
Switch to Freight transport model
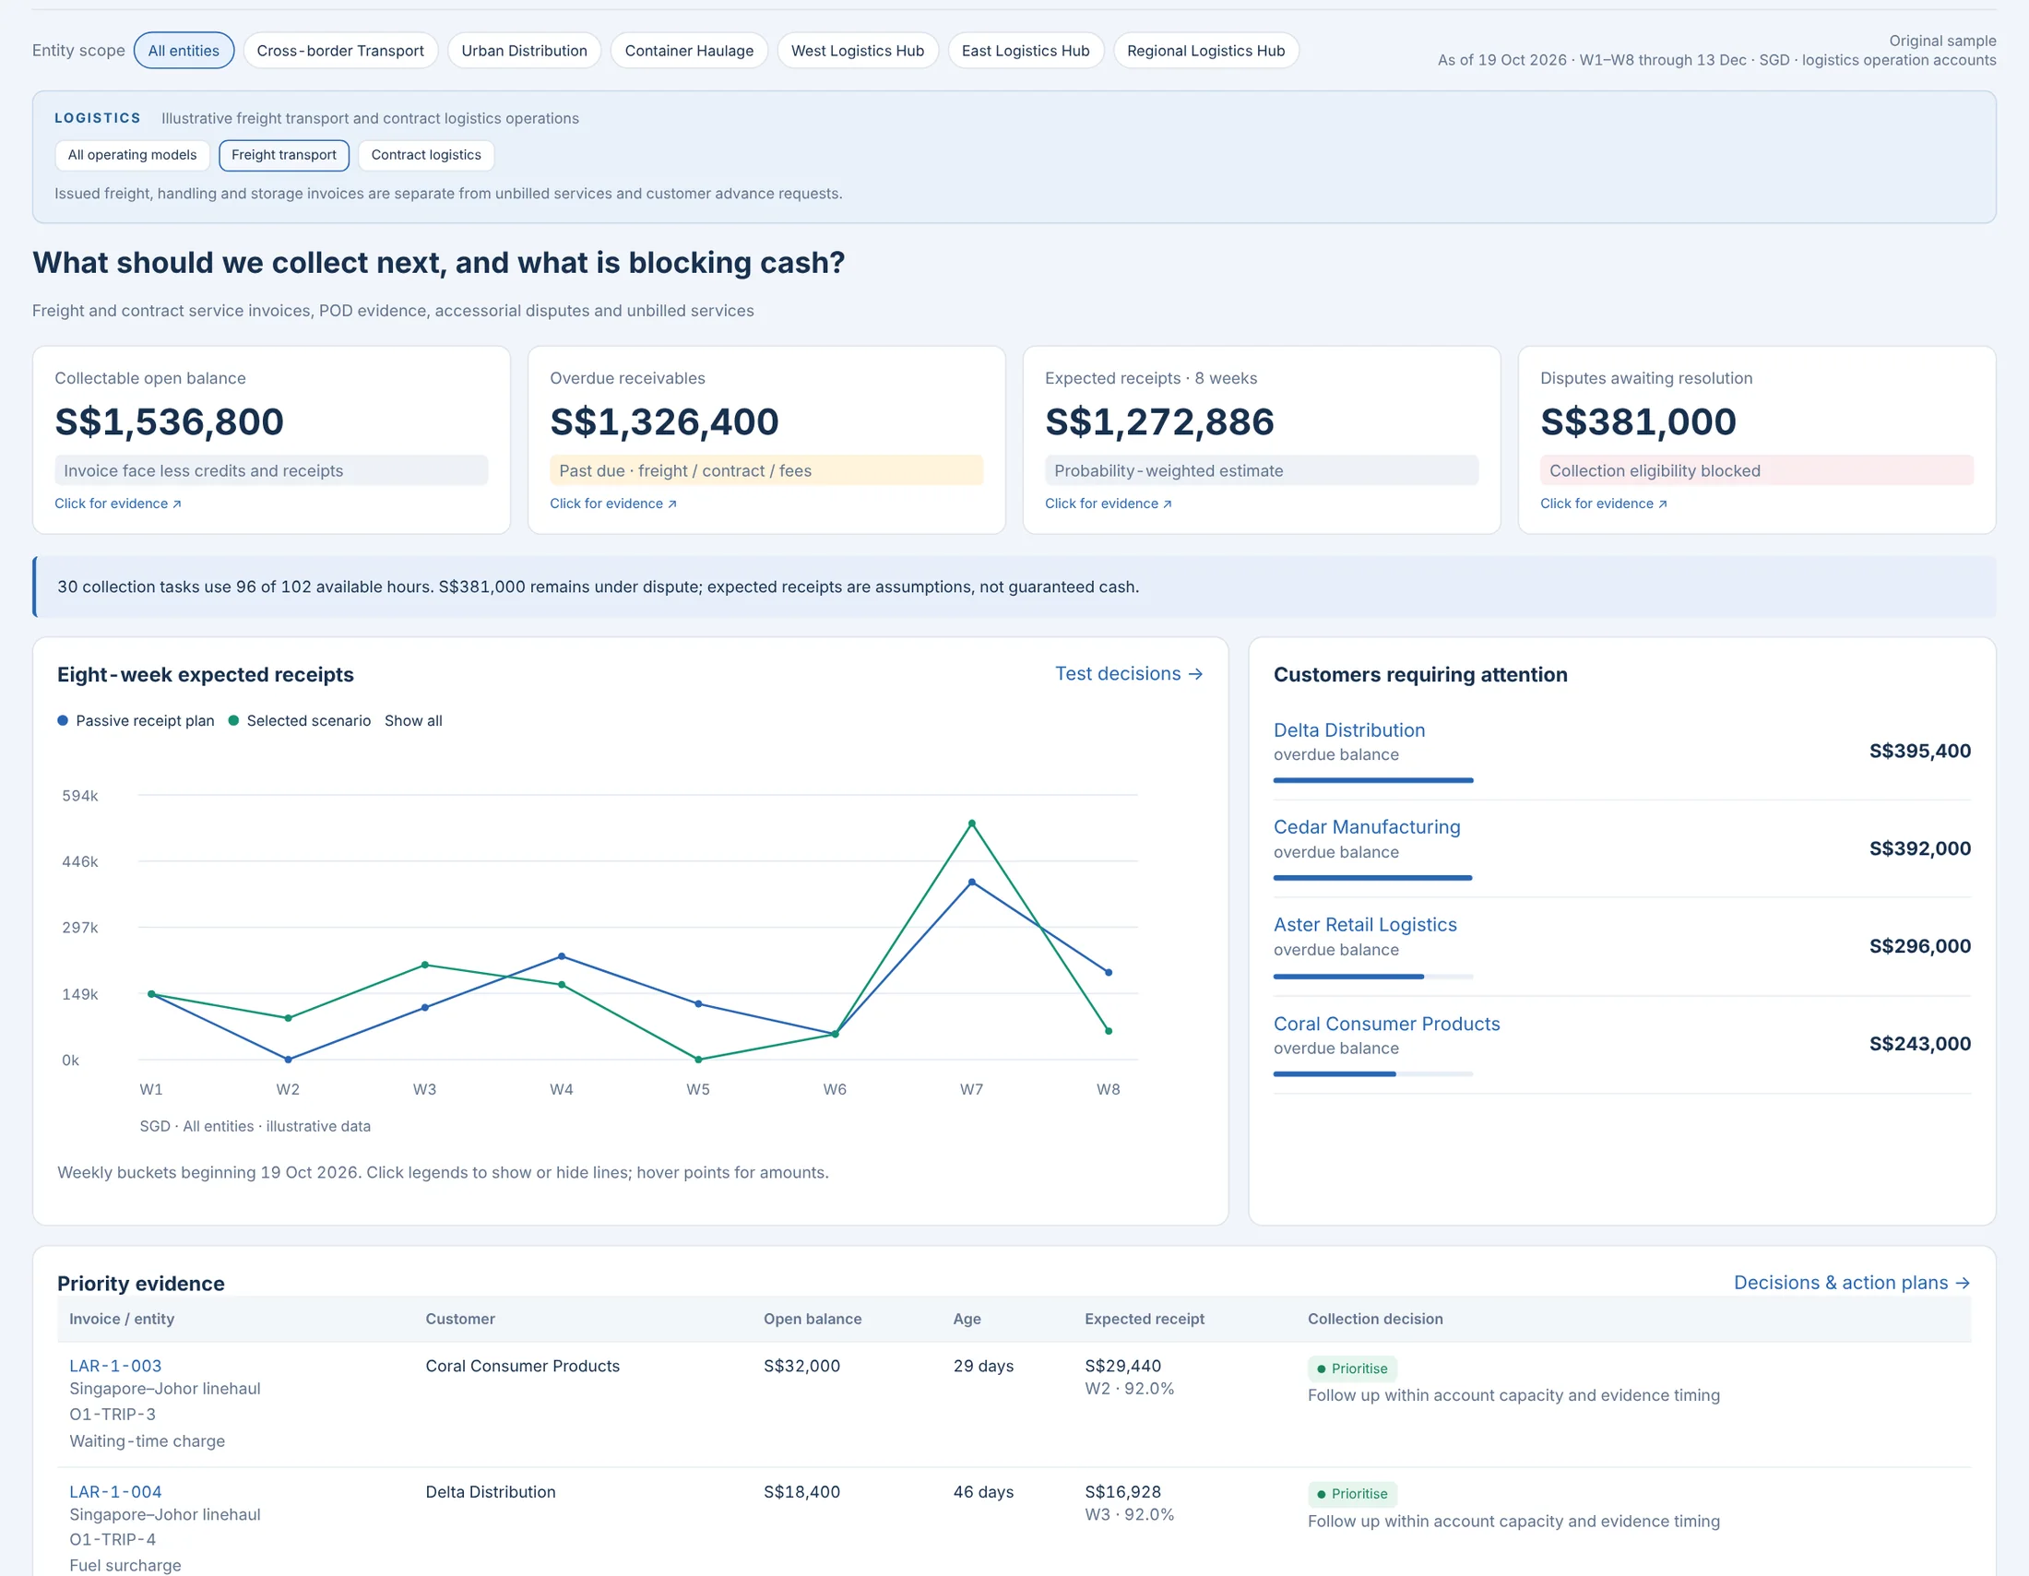coord(283,155)
